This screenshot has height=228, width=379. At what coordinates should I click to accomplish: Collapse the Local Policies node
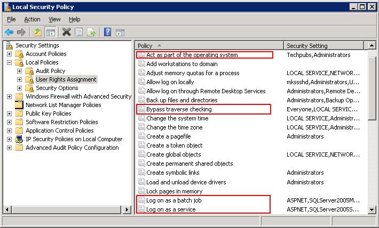point(9,62)
